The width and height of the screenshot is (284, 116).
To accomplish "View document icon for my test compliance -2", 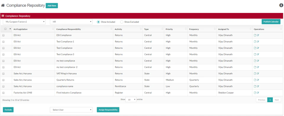I will 255,67.
